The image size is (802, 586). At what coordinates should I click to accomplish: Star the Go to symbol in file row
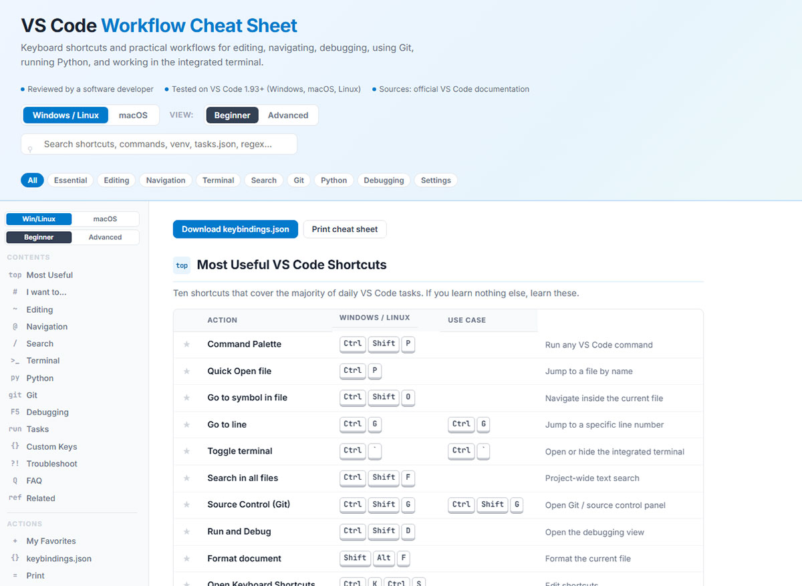pos(186,398)
